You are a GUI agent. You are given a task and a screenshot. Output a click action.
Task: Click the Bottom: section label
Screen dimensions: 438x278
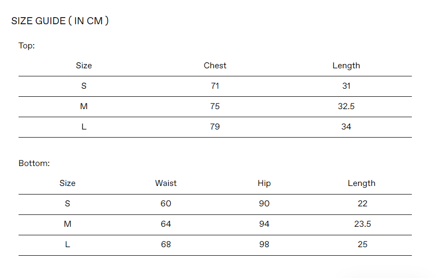pos(34,163)
